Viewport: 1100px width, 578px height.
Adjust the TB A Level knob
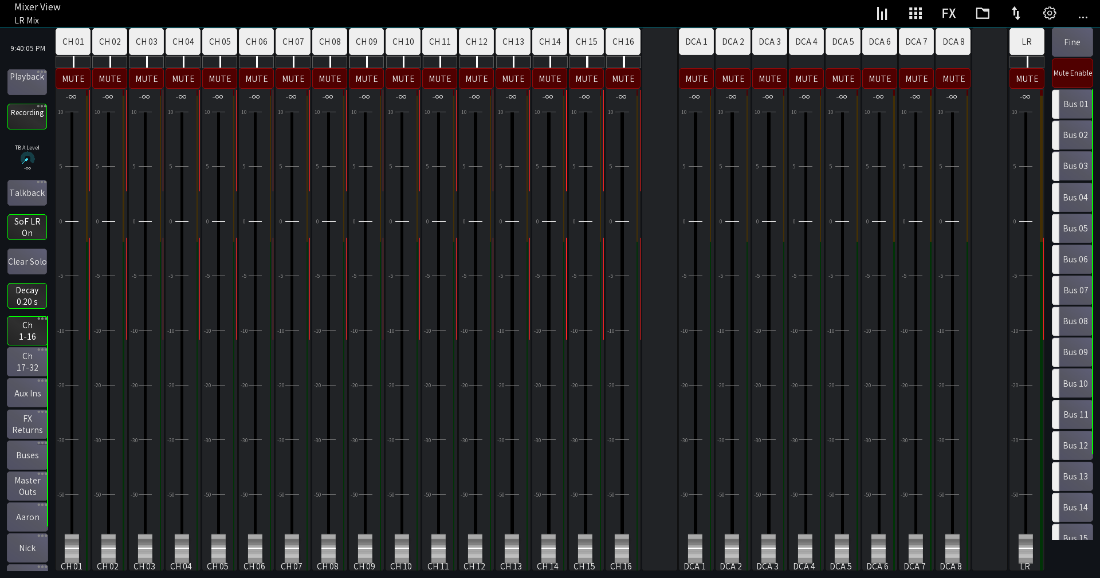point(26,159)
